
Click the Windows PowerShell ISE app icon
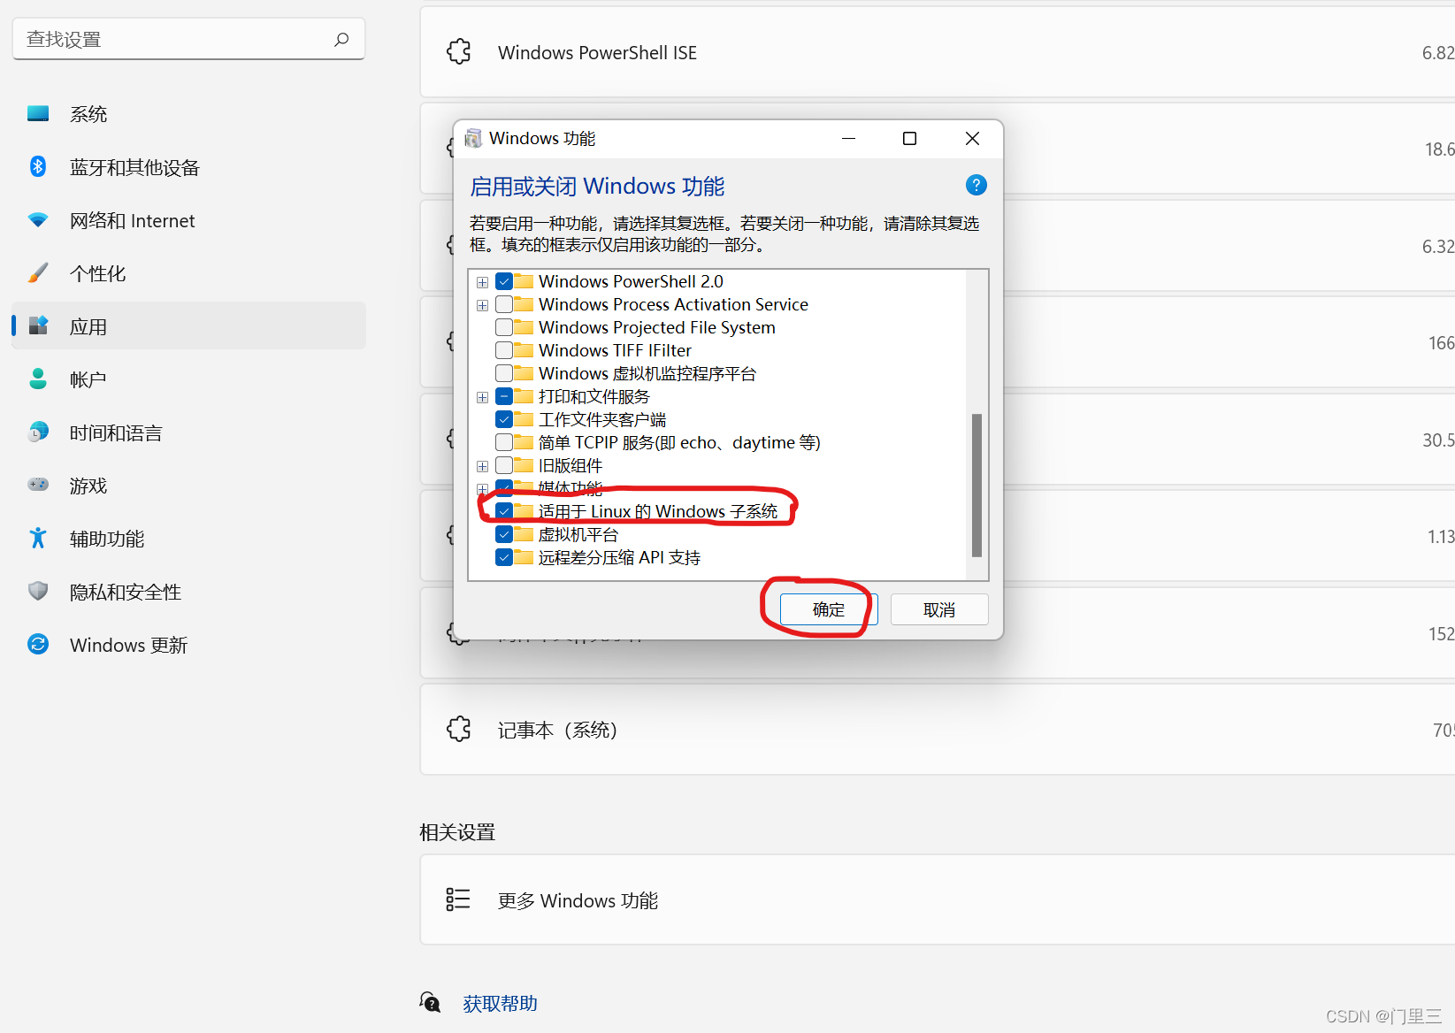[x=459, y=52]
